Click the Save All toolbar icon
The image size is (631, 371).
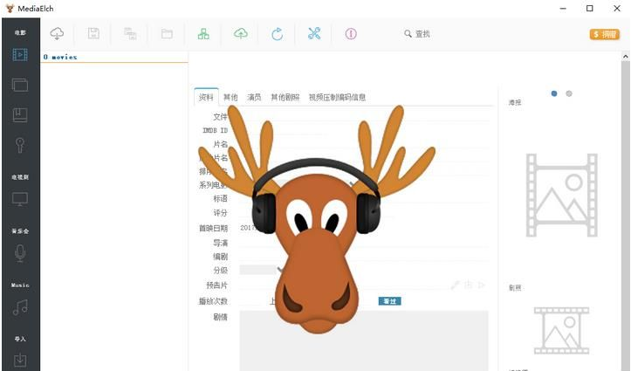tap(130, 34)
